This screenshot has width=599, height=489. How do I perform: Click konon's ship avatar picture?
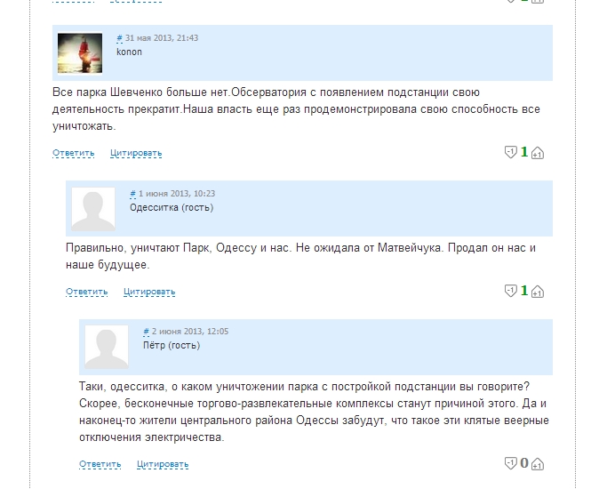[80, 52]
